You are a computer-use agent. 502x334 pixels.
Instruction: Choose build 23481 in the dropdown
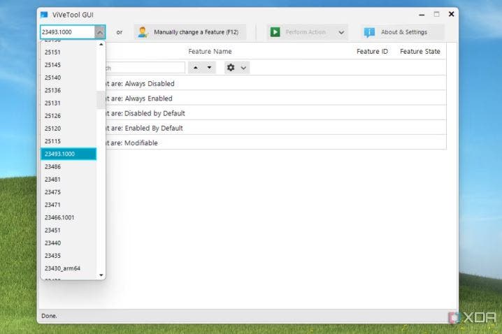pos(69,180)
